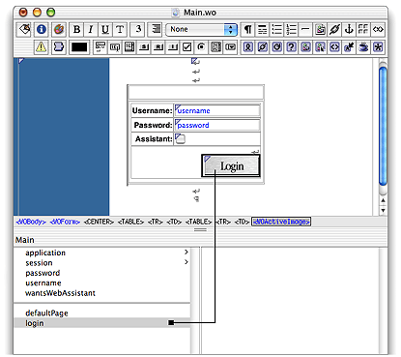Viewport: 401px width, 357px height.
Task: Open the None style dropdown
Action: click(x=202, y=29)
